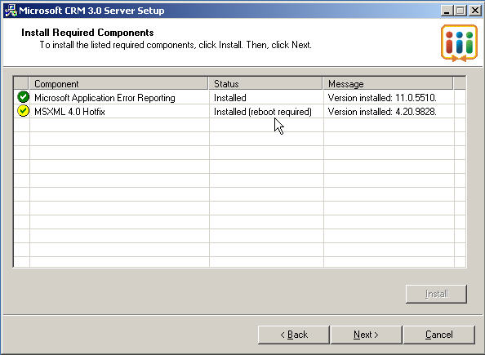Click the 'Installed' status for Error Reporting
Screen dimensions: 485x355
pyautogui.click(x=230, y=98)
